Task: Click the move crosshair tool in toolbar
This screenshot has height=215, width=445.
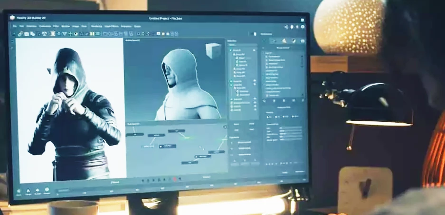Action: tap(70, 34)
